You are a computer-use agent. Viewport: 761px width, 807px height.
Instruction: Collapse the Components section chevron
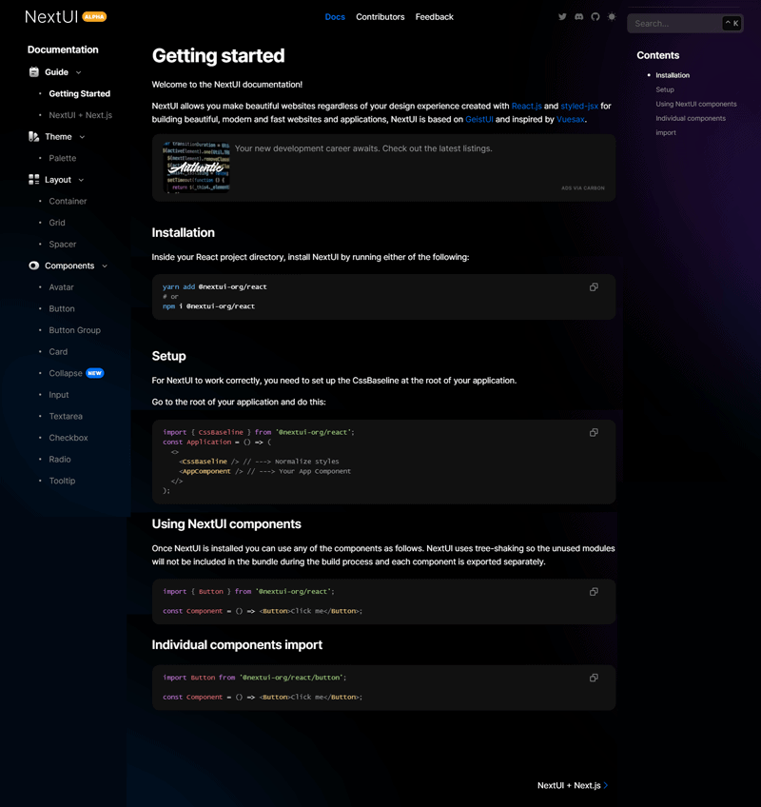point(105,266)
